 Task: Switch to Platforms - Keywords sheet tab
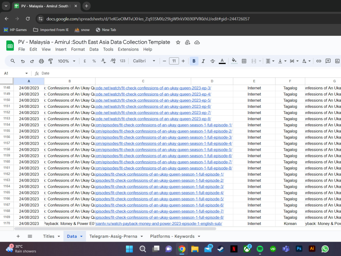click(172, 237)
